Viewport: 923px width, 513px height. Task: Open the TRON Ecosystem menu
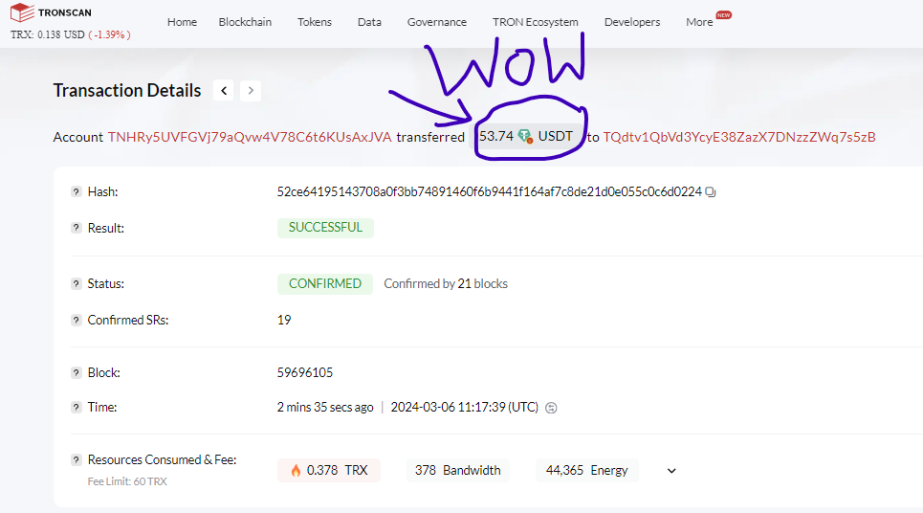pos(535,22)
